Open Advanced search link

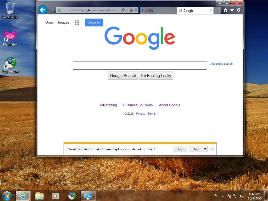point(221,64)
